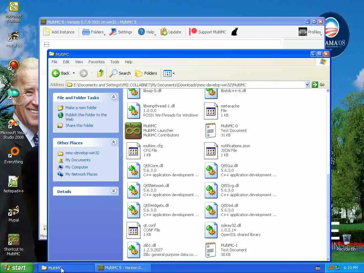Open My Network Places link
364x273 pixels.
pyautogui.click(x=81, y=174)
